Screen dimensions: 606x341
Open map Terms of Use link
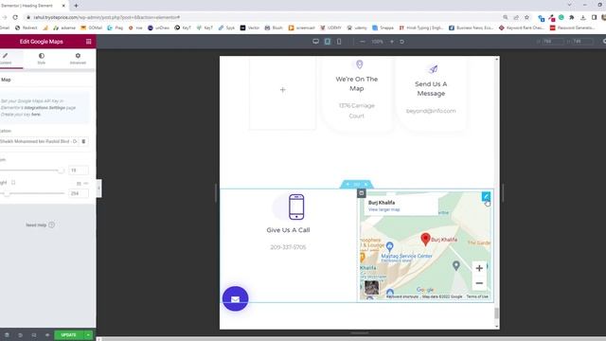point(477,296)
